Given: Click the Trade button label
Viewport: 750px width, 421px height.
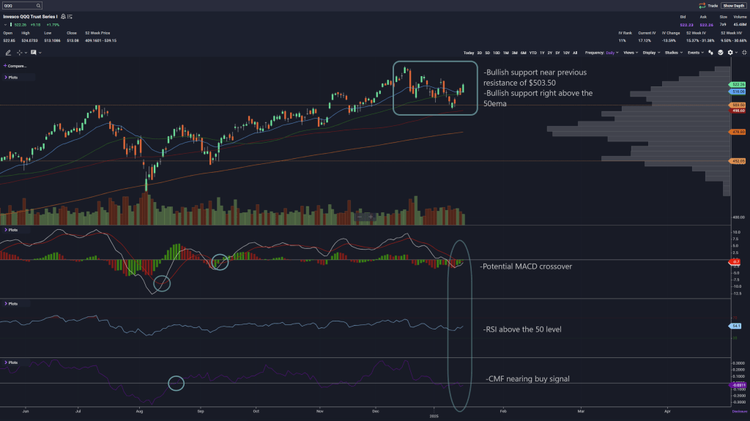Looking at the screenshot, I should [x=713, y=6].
